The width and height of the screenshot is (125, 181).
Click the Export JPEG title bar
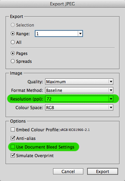point(63,4)
